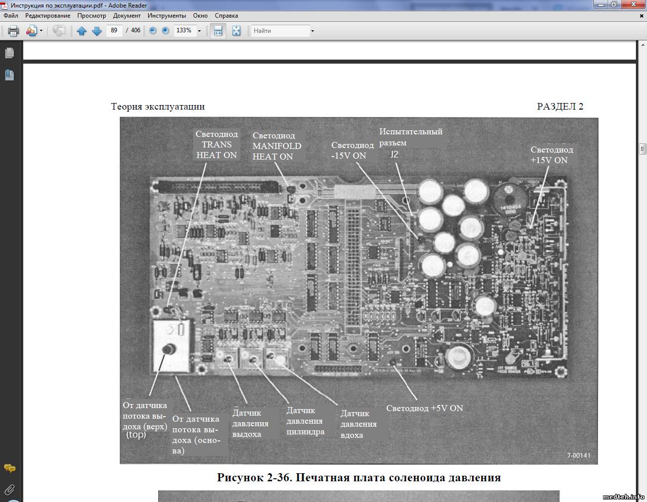Toggle fit one full page view
647x502 pixels.
pos(236,31)
